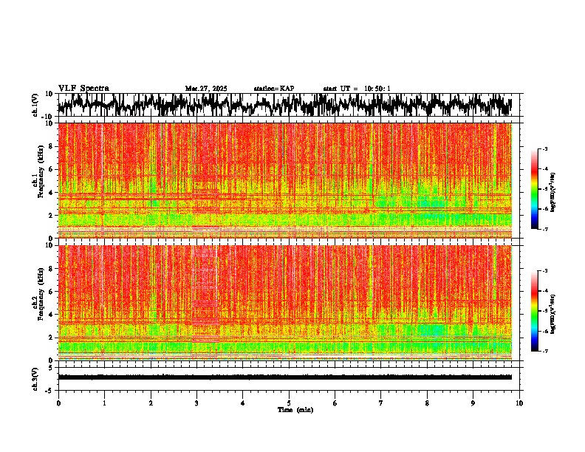The image size is (585, 452).
Task: Select the 'Mar.27, 2025' date text
Action: (x=206, y=89)
